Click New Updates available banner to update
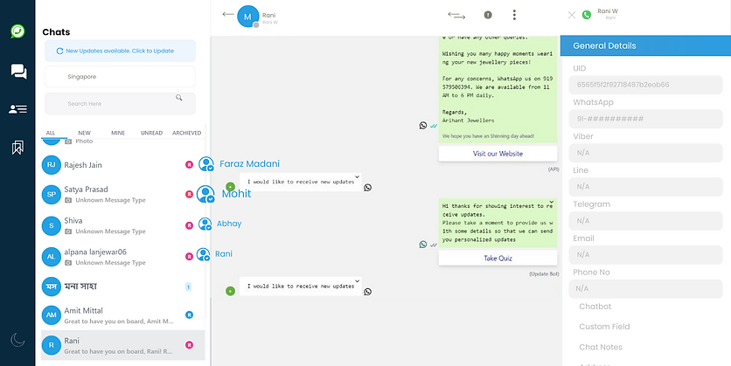Screen dimensions: 731x366 click(x=120, y=51)
